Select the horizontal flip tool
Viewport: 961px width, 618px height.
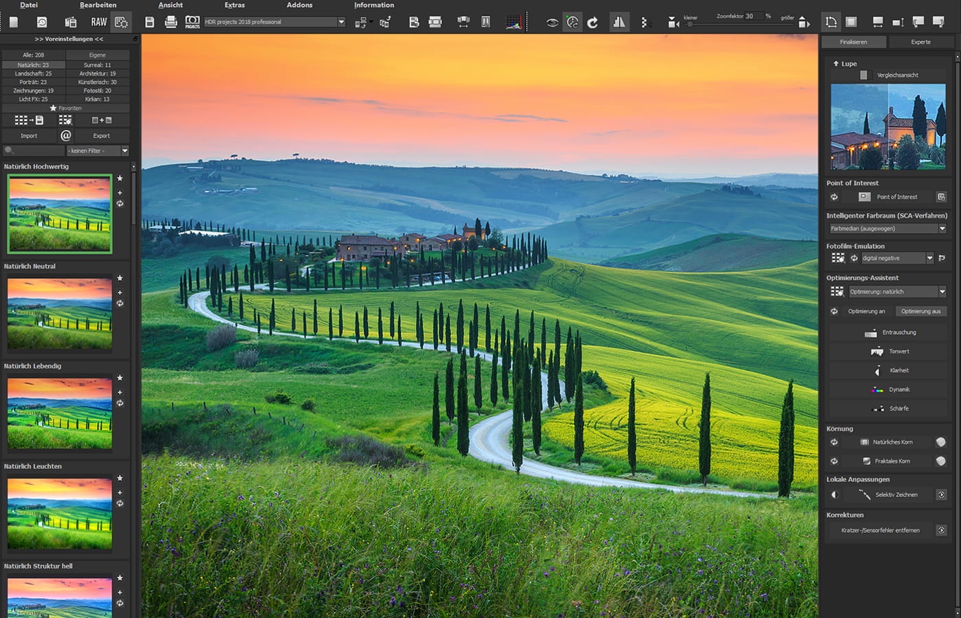pyautogui.click(x=618, y=21)
